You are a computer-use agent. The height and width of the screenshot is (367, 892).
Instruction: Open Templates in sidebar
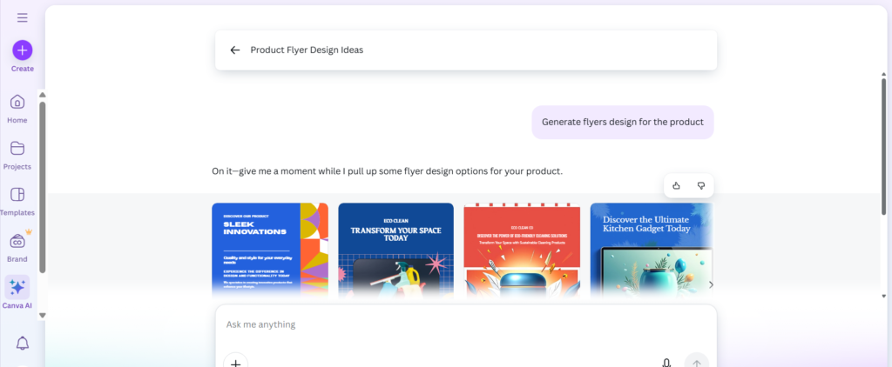[17, 195]
